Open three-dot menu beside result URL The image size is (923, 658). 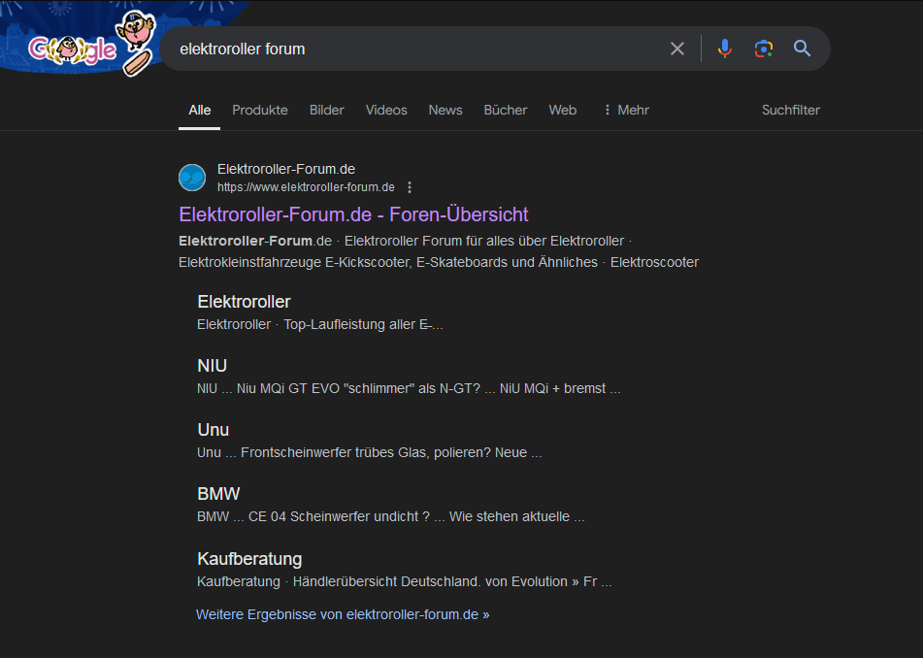[410, 187]
